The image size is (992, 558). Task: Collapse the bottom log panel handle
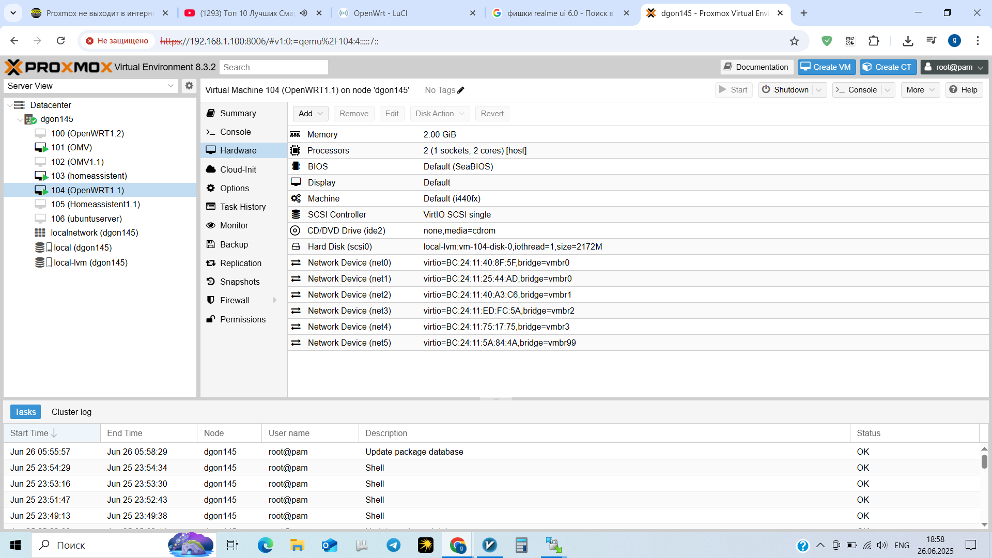click(x=496, y=399)
